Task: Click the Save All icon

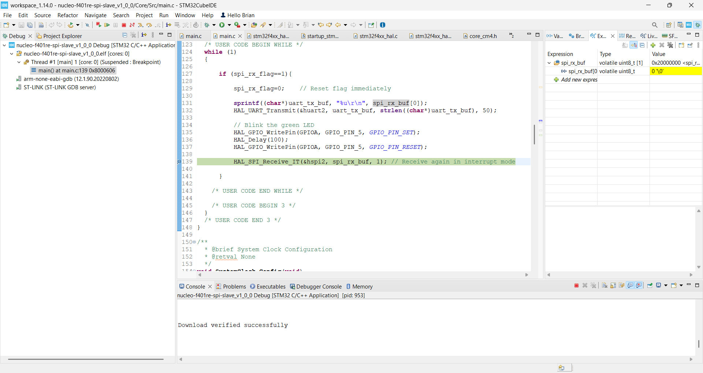Action: tap(30, 25)
